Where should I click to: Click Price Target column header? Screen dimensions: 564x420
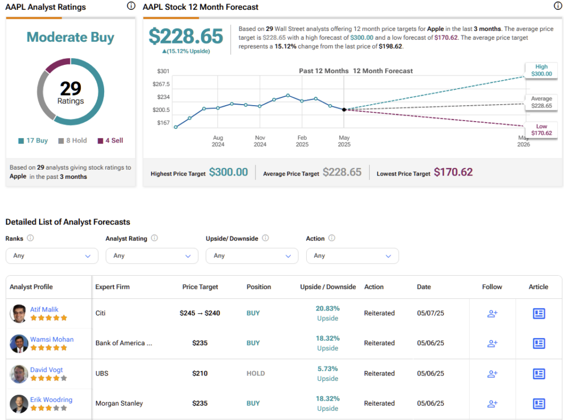click(x=200, y=287)
